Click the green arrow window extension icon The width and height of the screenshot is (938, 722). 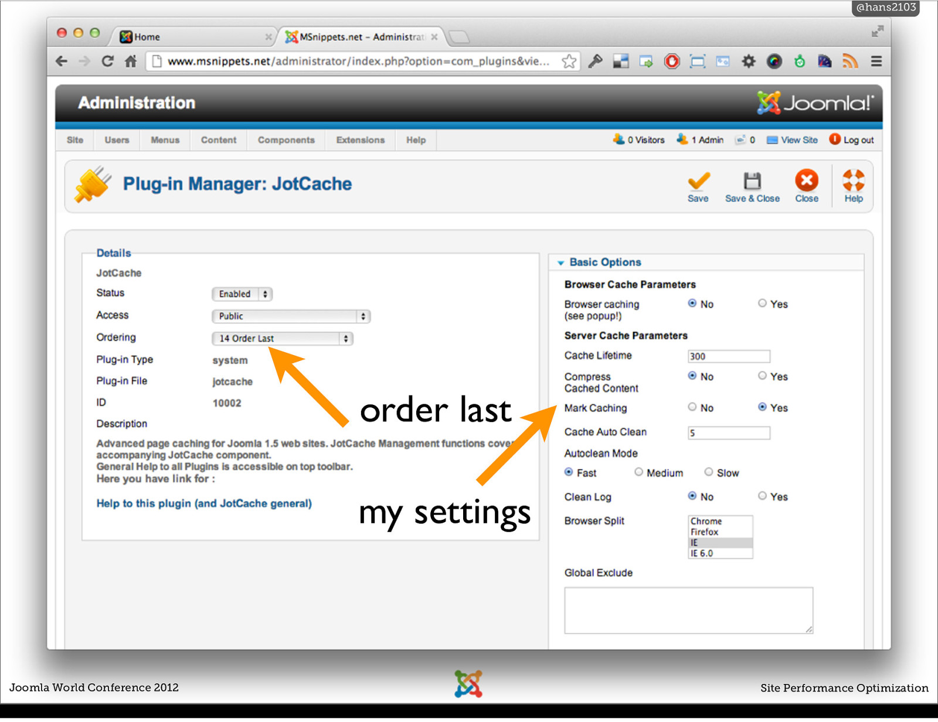pos(646,61)
